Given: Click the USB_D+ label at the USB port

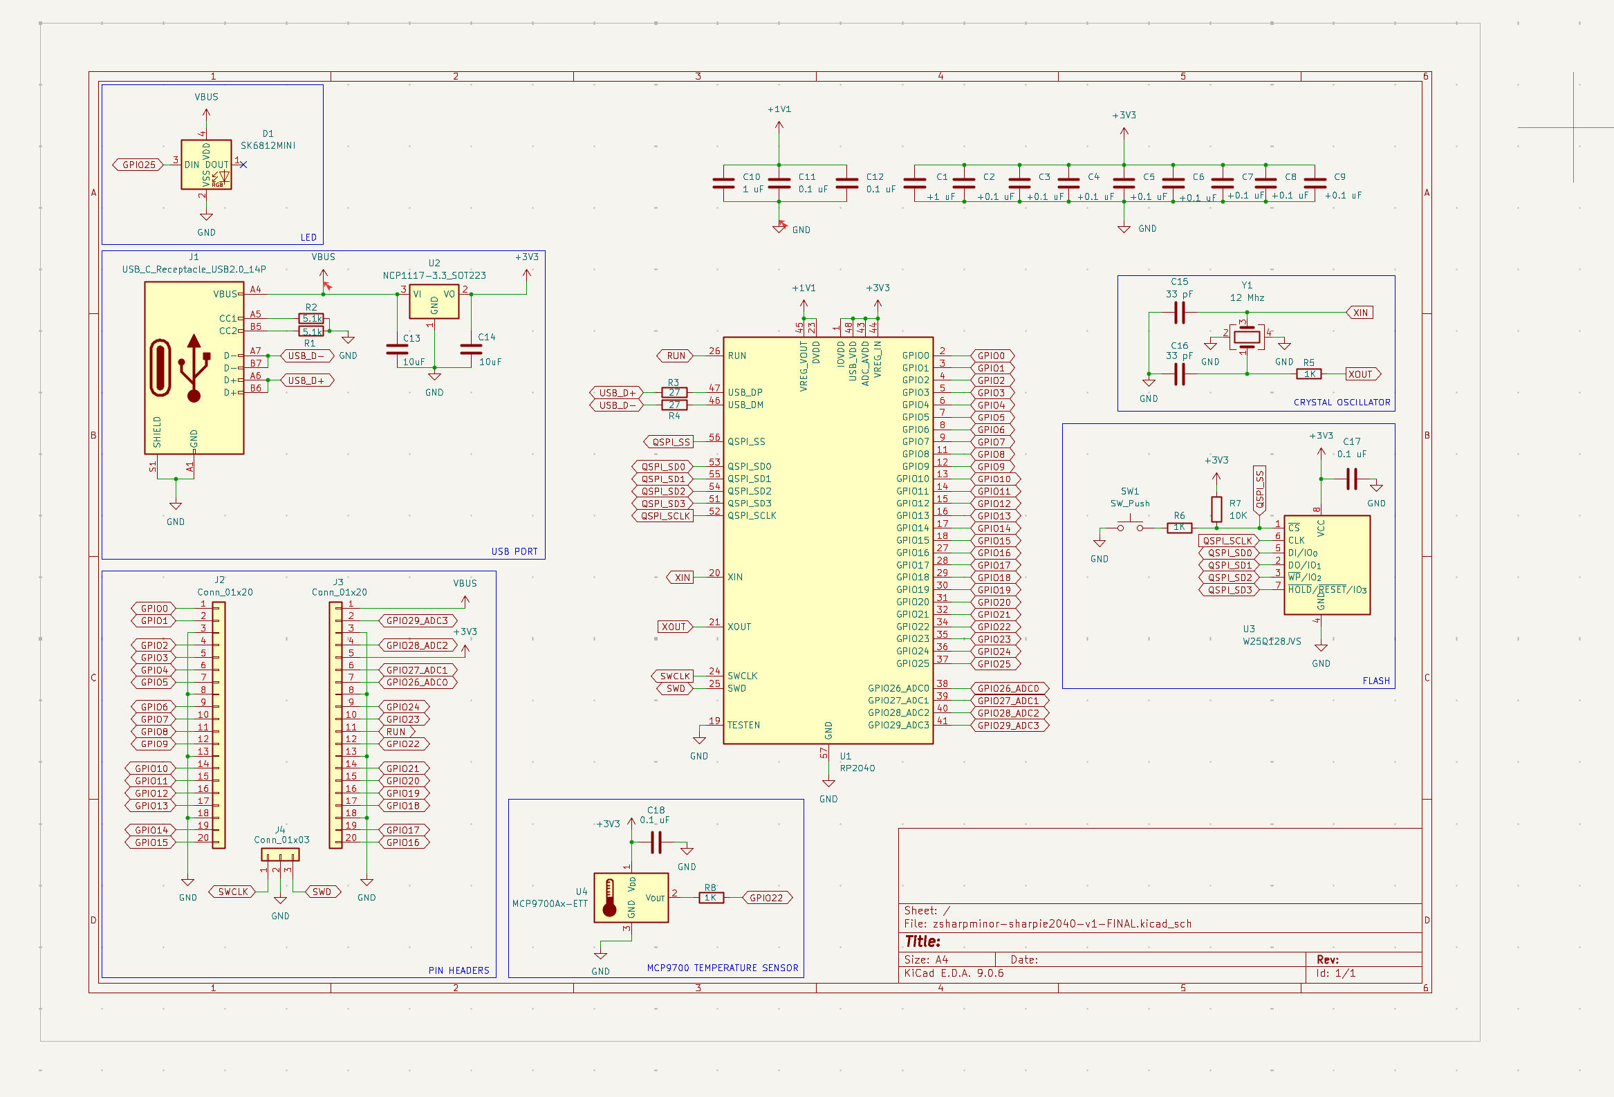Looking at the screenshot, I should coord(306,380).
